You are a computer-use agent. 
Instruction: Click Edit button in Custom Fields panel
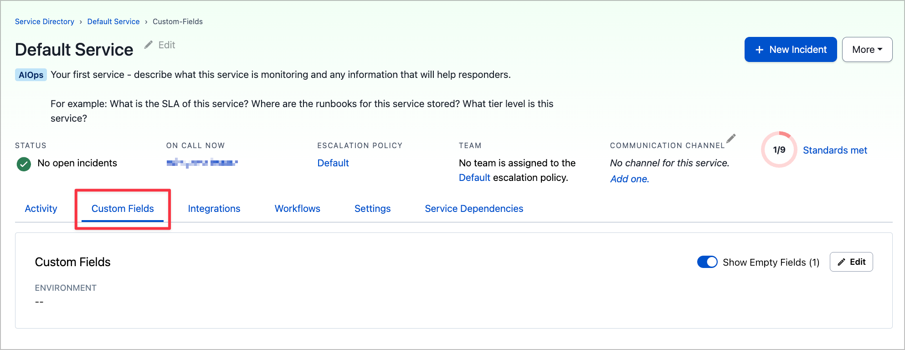click(x=851, y=262)
